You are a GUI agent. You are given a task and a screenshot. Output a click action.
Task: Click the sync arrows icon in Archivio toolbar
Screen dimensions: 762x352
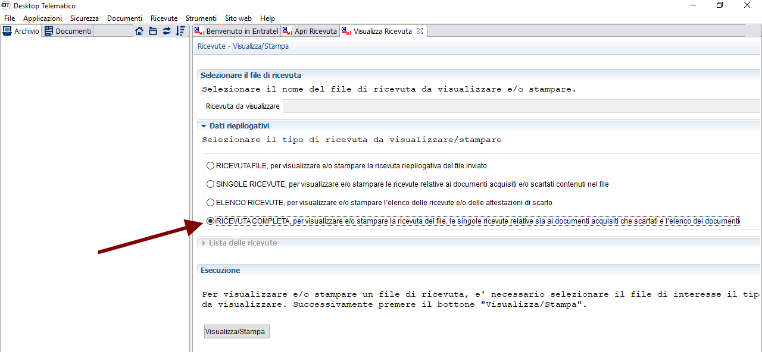[x=167, y=31]
